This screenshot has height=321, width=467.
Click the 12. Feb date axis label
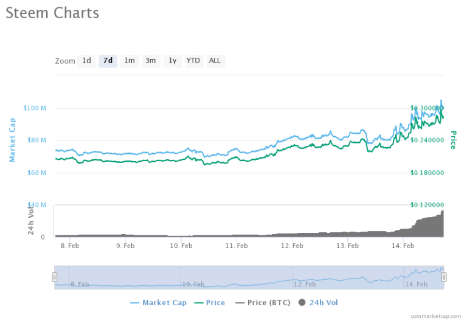tap(292, 246)
